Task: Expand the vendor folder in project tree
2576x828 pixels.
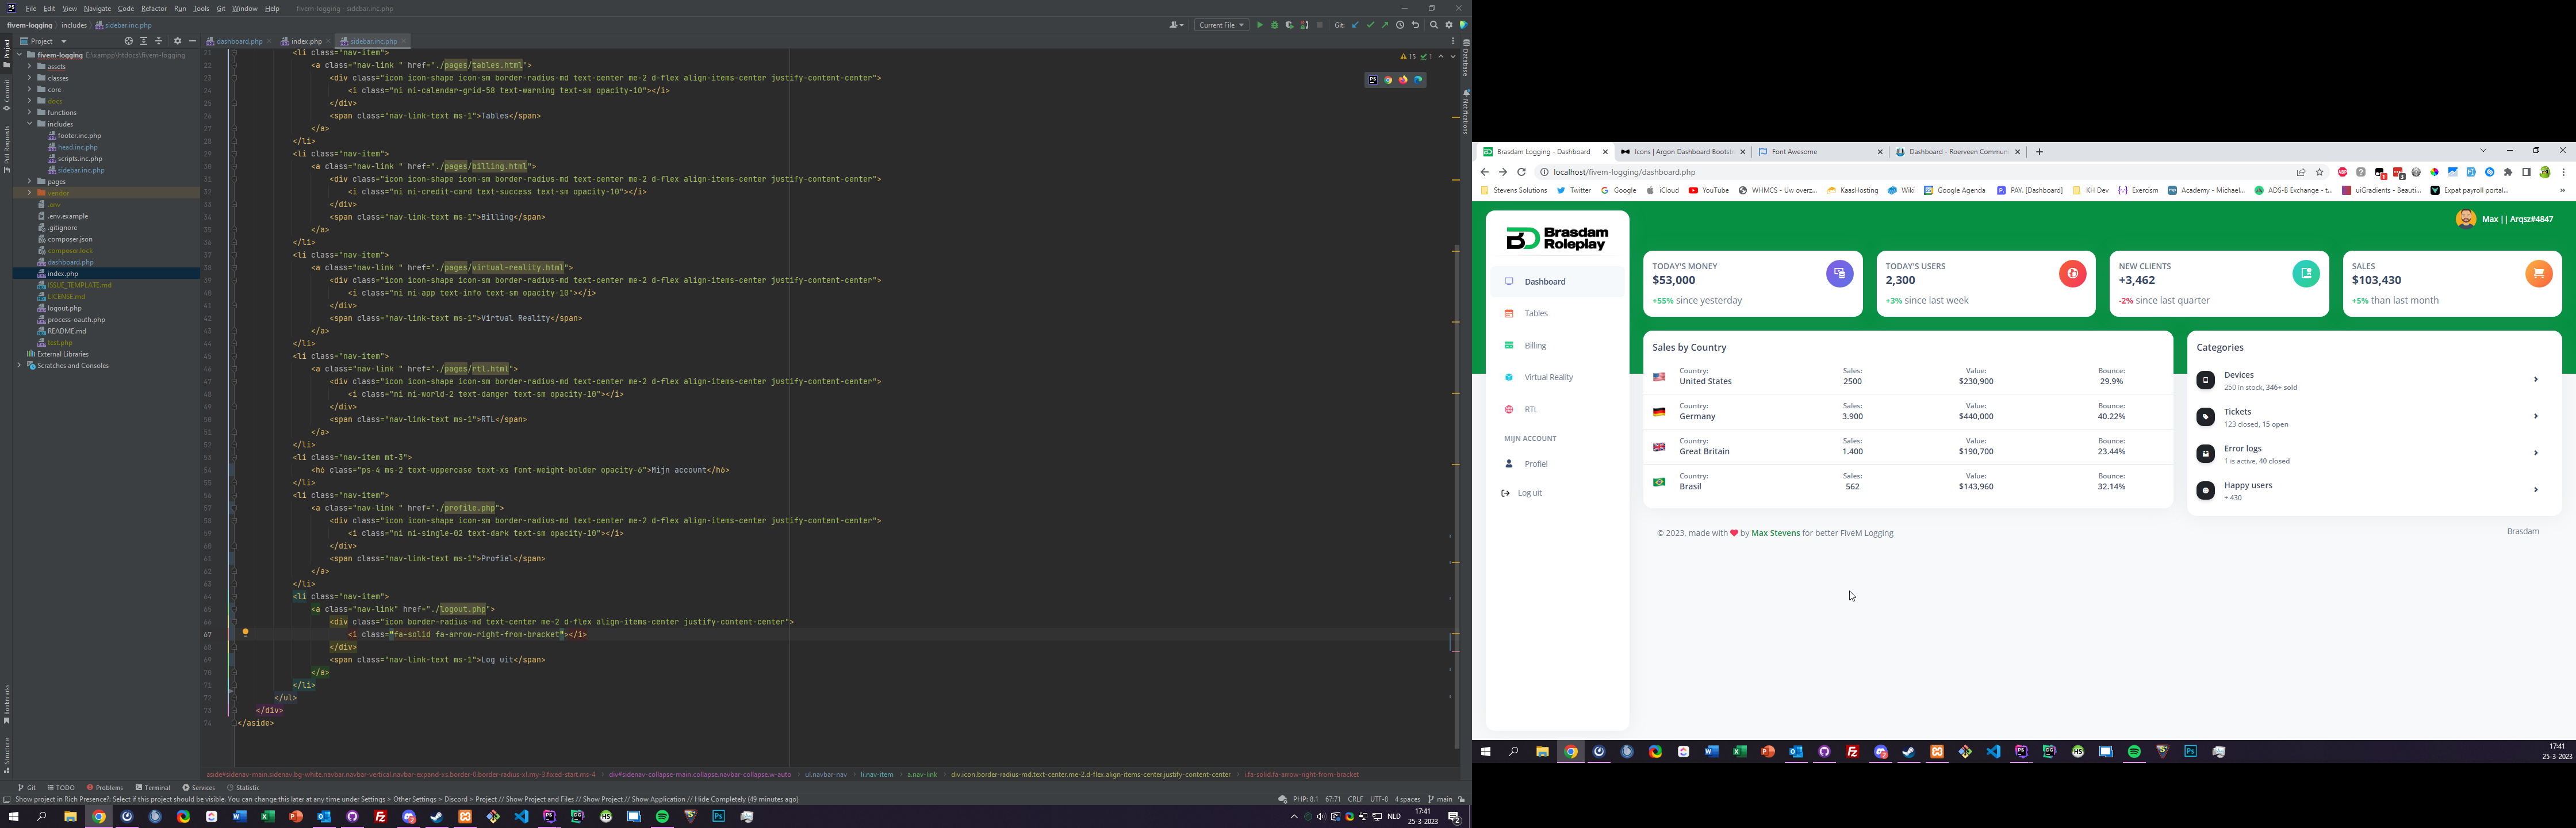Action: 29,193
